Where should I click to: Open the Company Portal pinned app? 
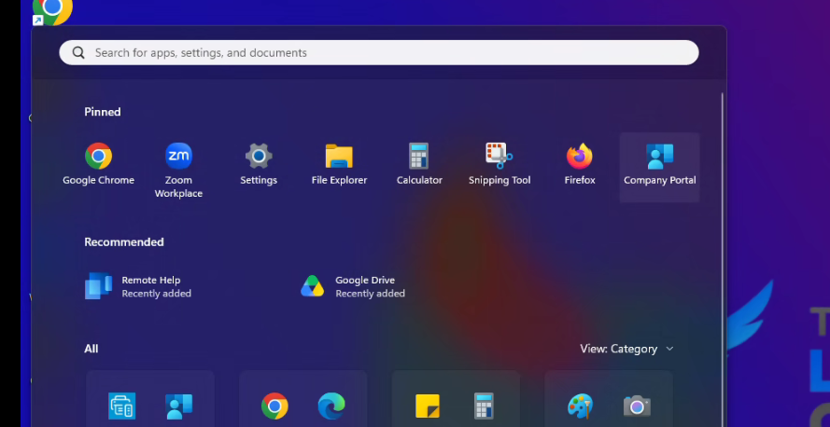click(x=659, y=167)
